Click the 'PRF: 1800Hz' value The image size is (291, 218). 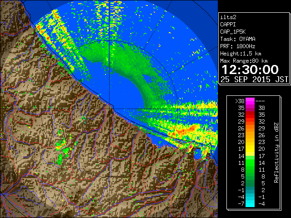click(x=238, y=46)
